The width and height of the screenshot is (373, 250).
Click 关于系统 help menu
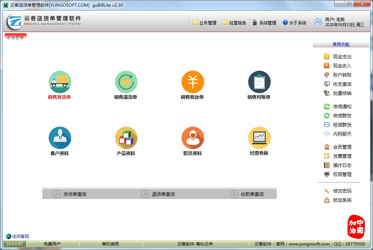(294, 23)
